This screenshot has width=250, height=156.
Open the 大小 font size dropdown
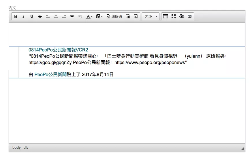[x=151, y=16]
